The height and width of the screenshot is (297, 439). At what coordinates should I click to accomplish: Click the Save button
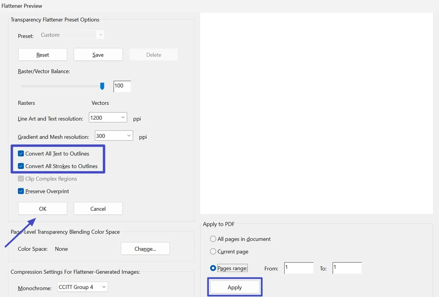pos(98,54)
